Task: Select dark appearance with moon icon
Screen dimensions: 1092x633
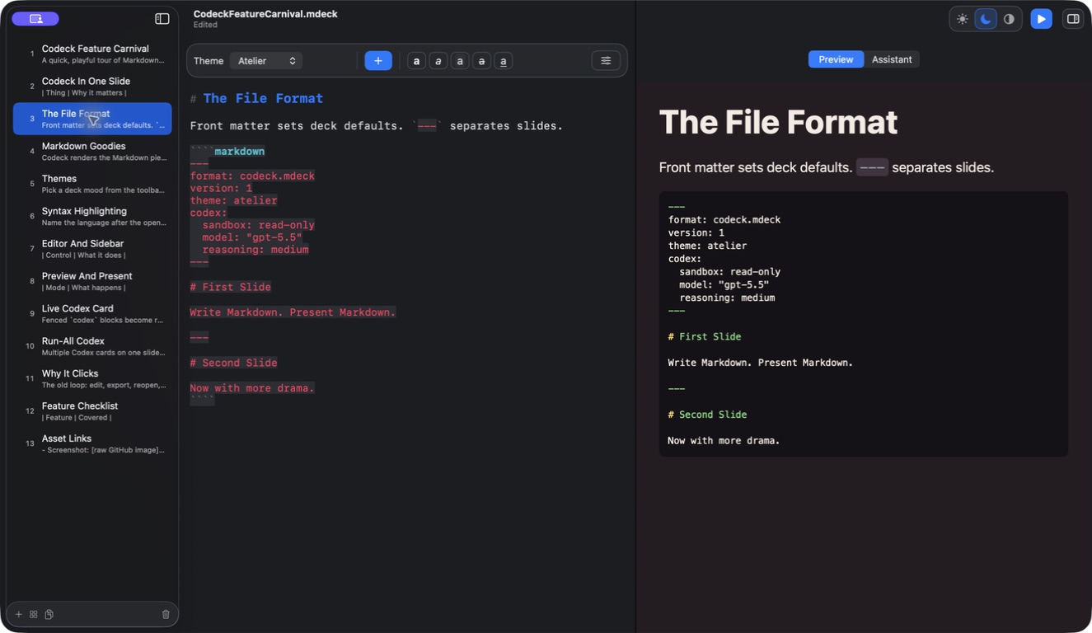Action: [x=986, y=19]
